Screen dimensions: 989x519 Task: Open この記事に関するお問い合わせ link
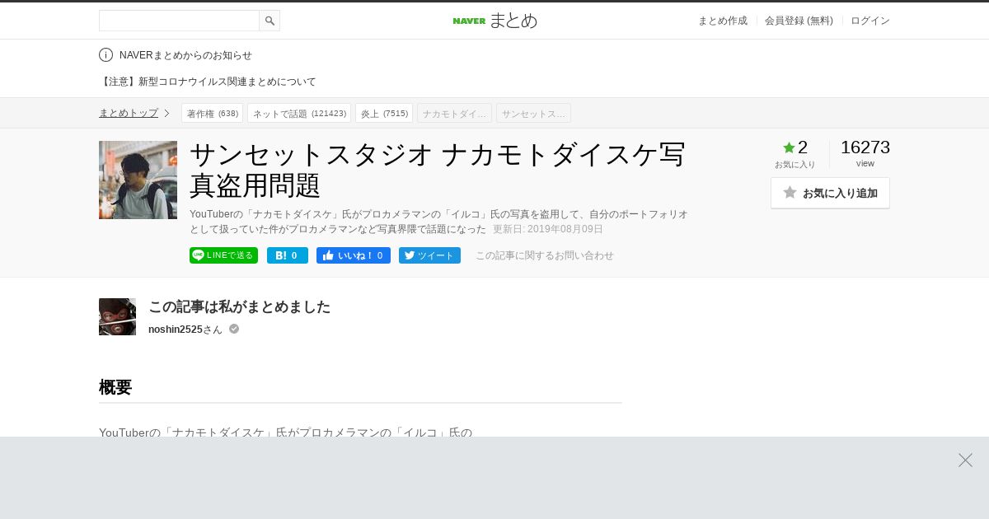point(545,255)
